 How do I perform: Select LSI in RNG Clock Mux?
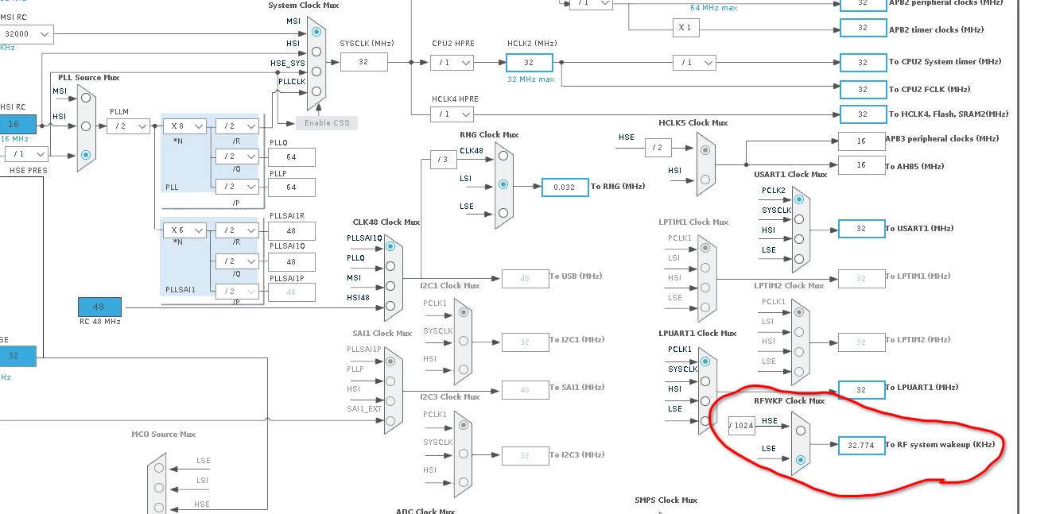coord(503,184)
